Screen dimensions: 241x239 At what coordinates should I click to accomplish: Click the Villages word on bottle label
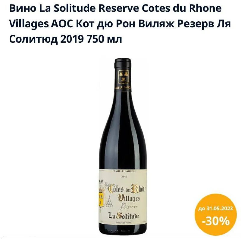pos(129,198)
